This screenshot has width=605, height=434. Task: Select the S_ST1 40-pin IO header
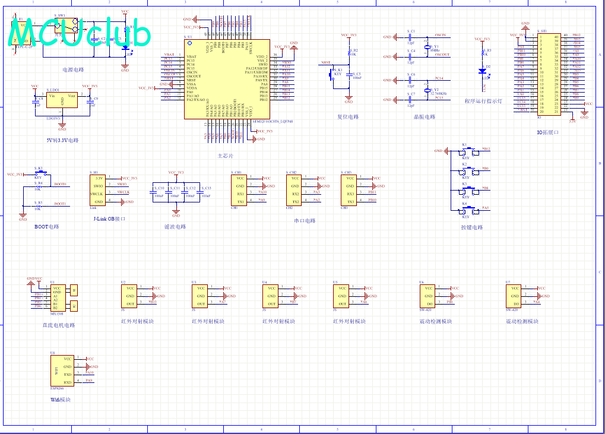coord(548,74)
